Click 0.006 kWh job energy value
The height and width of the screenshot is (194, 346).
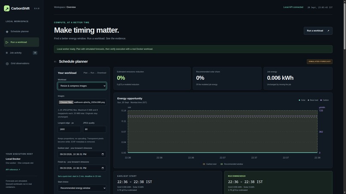point(280,78)
